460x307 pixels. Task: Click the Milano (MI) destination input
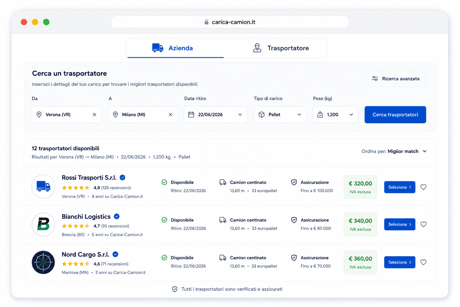(143, 115)
